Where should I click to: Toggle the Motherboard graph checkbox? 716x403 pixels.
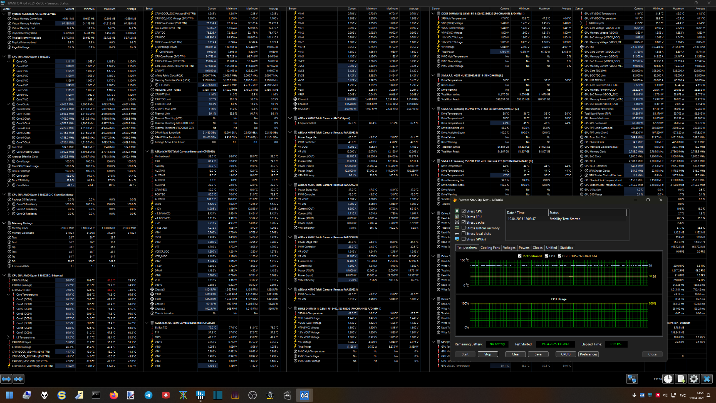520,256
